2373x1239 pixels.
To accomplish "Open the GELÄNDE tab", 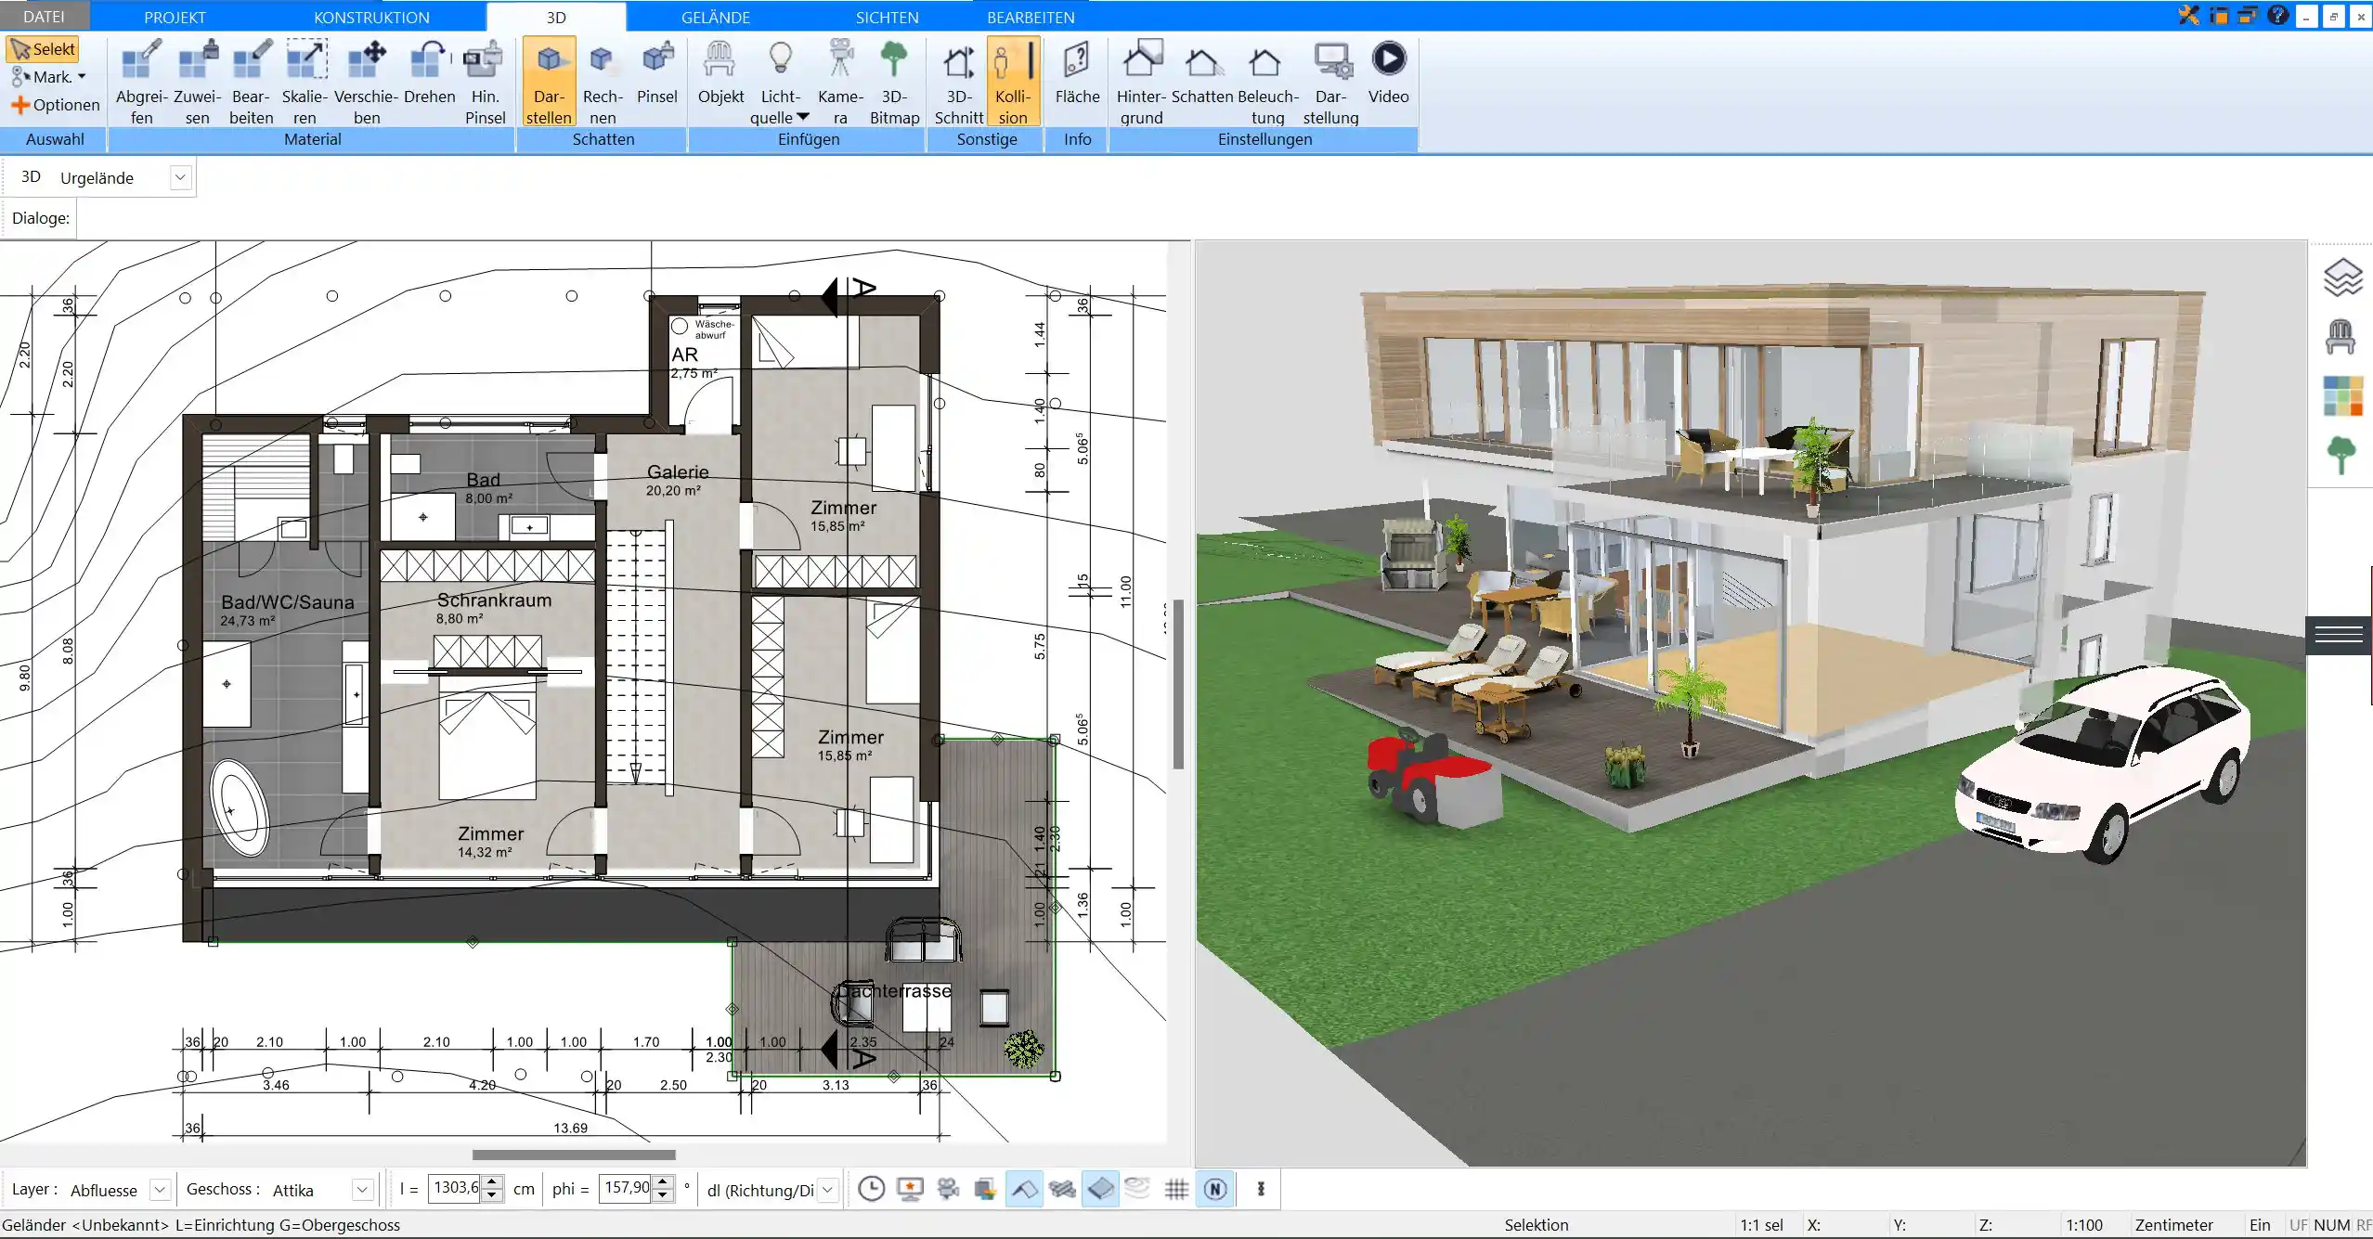I will (x=715, y=17).
